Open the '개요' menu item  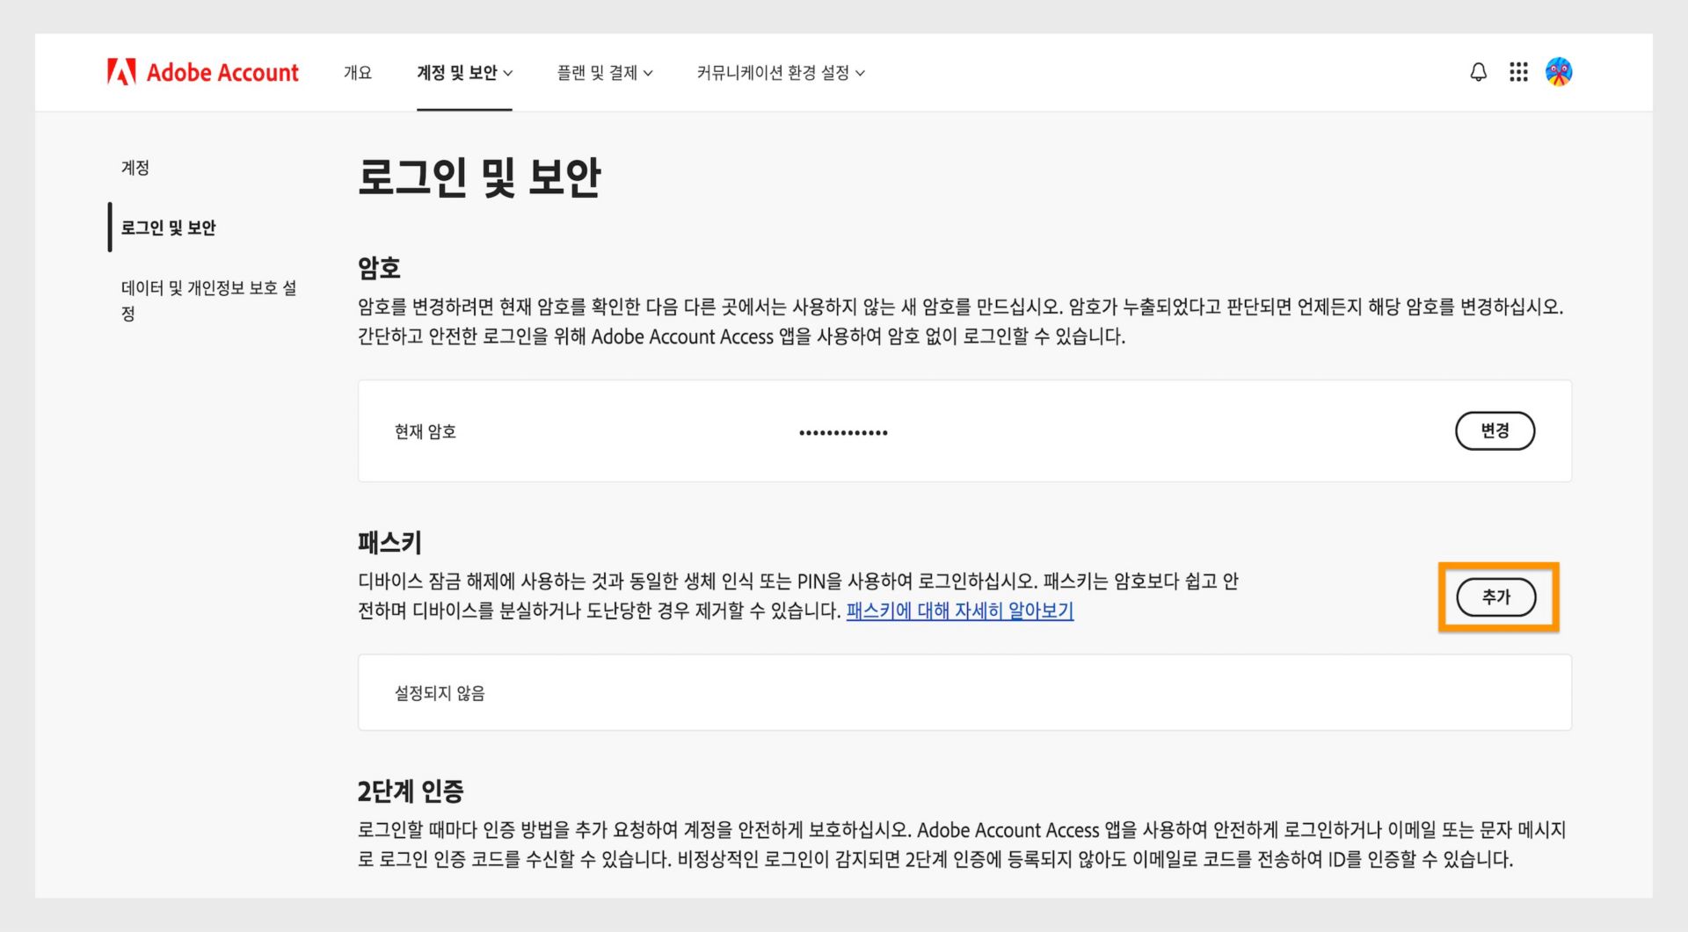pyautogui.click(x=357, y=73)
